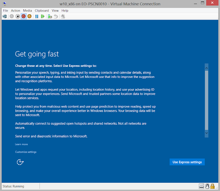
Task: Minimize the Virtual Machine Connection window
Action: click(195, 3)
